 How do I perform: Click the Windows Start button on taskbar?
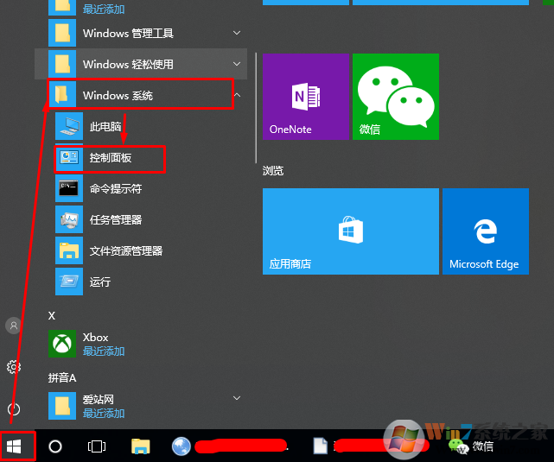coord(14,446)
